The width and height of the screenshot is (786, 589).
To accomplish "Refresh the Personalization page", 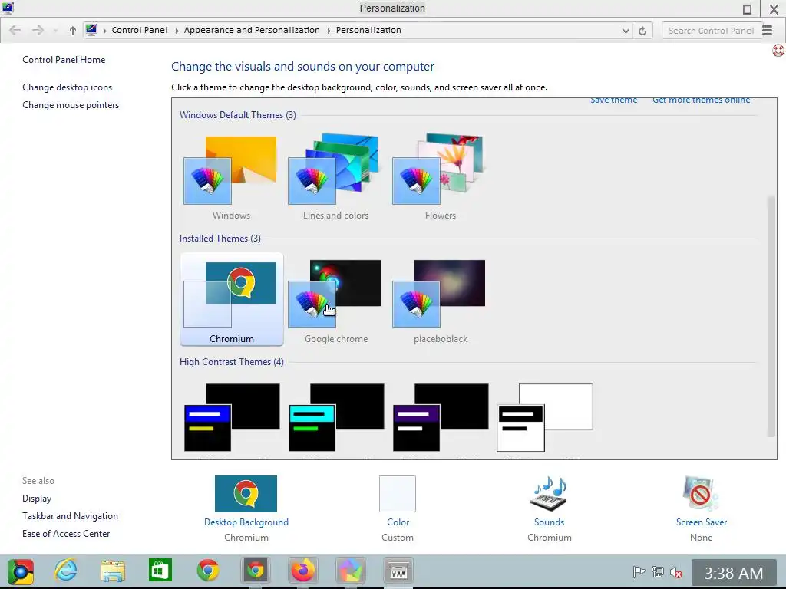I will (x=642, y=31).
